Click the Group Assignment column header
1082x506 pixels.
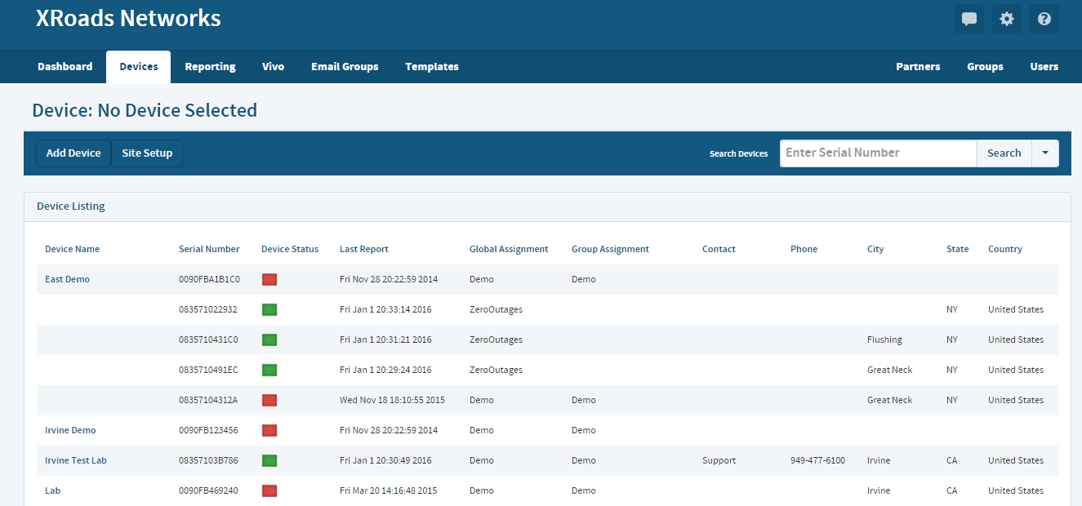click(610, 249)
